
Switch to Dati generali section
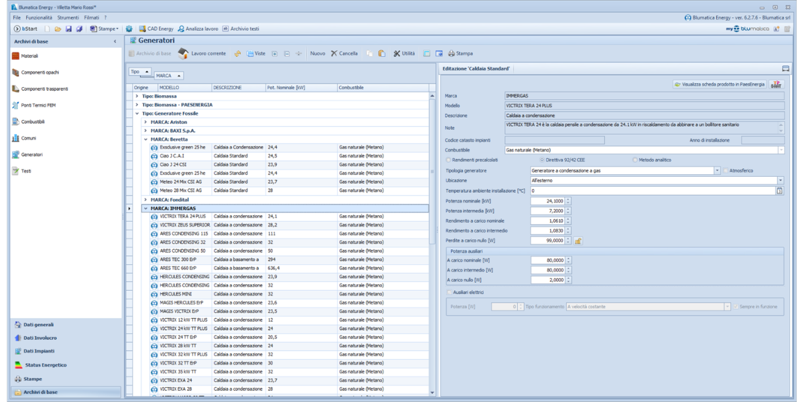(x=66, y=324)
